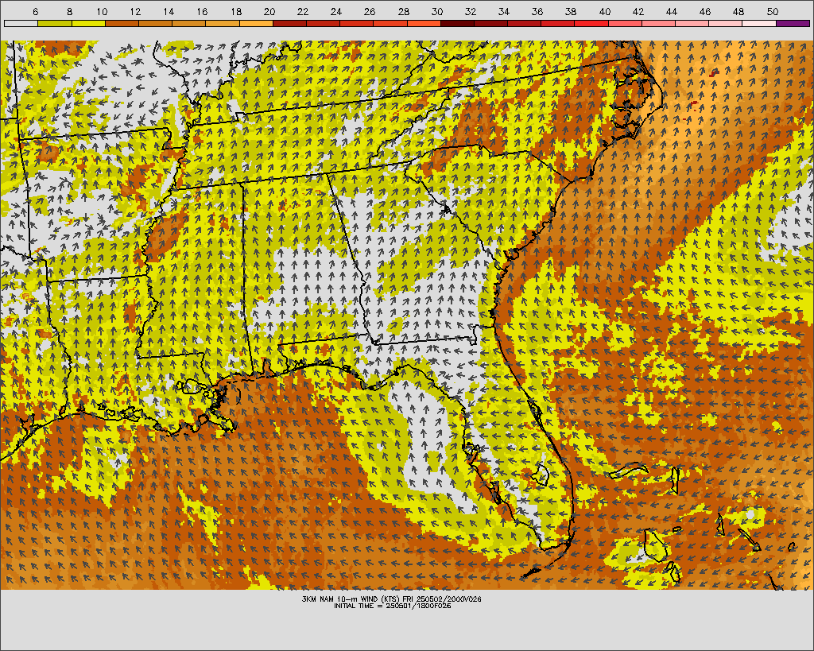Click the legend label 44

[672, 11]
